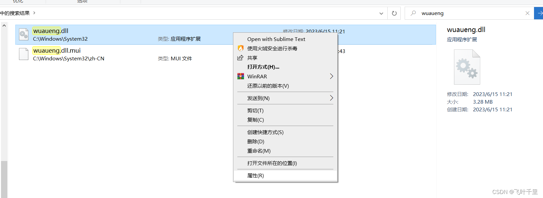The image size is (543, 198).
Task: Expand the address bar history dropdown
Action: click(x=381, y=13)
